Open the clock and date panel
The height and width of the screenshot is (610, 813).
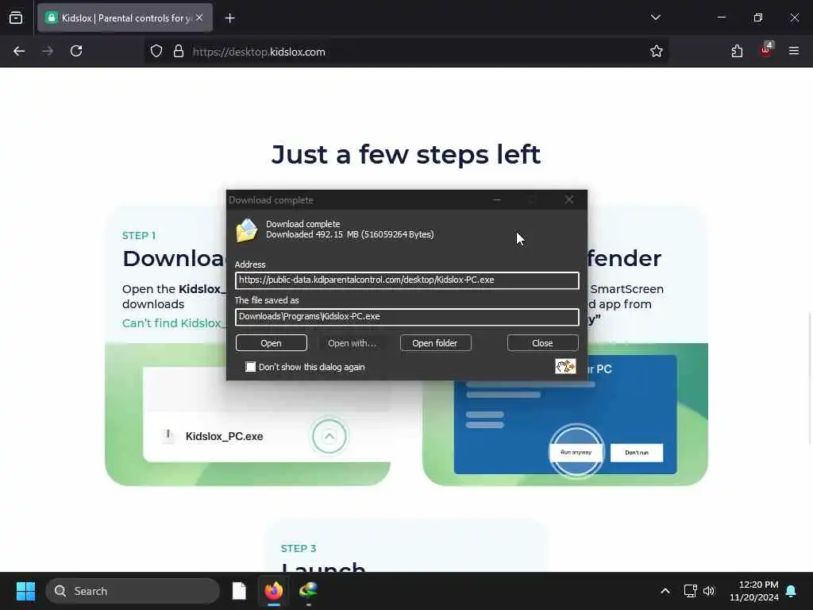pyautogui.click(x=754, y=591)
